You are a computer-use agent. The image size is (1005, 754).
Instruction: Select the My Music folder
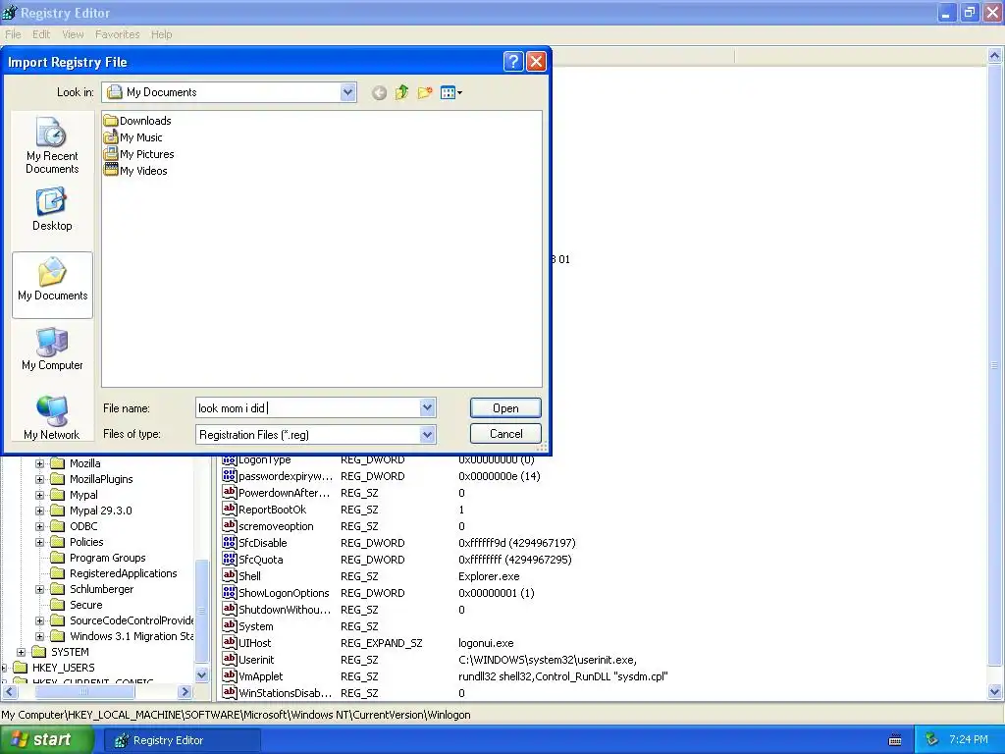(133, 137)
